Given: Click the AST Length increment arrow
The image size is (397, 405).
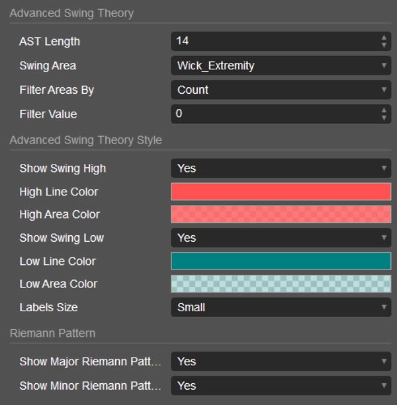Looking at the screenshot, I should click(384, 38).
